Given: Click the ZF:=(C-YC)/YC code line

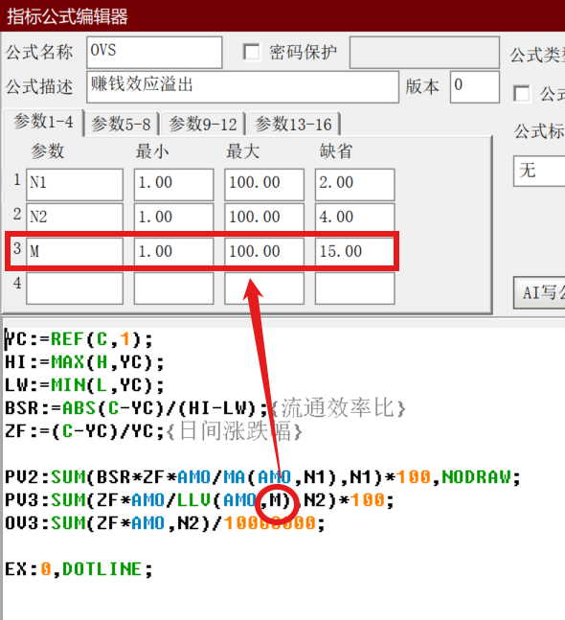Looking at the screenshot, I should (x=84, y=431).
